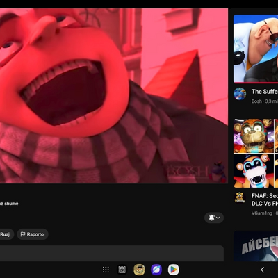Open The Suffe... video thumbnail
Screen dimensions: 278x278
[x=256, y=49]
